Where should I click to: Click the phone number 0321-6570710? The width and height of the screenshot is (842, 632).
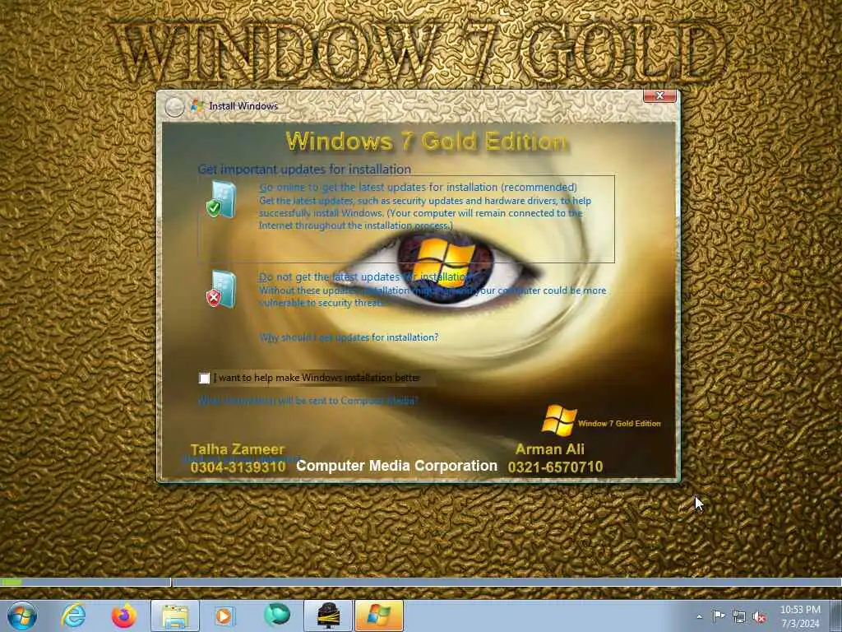555,467
